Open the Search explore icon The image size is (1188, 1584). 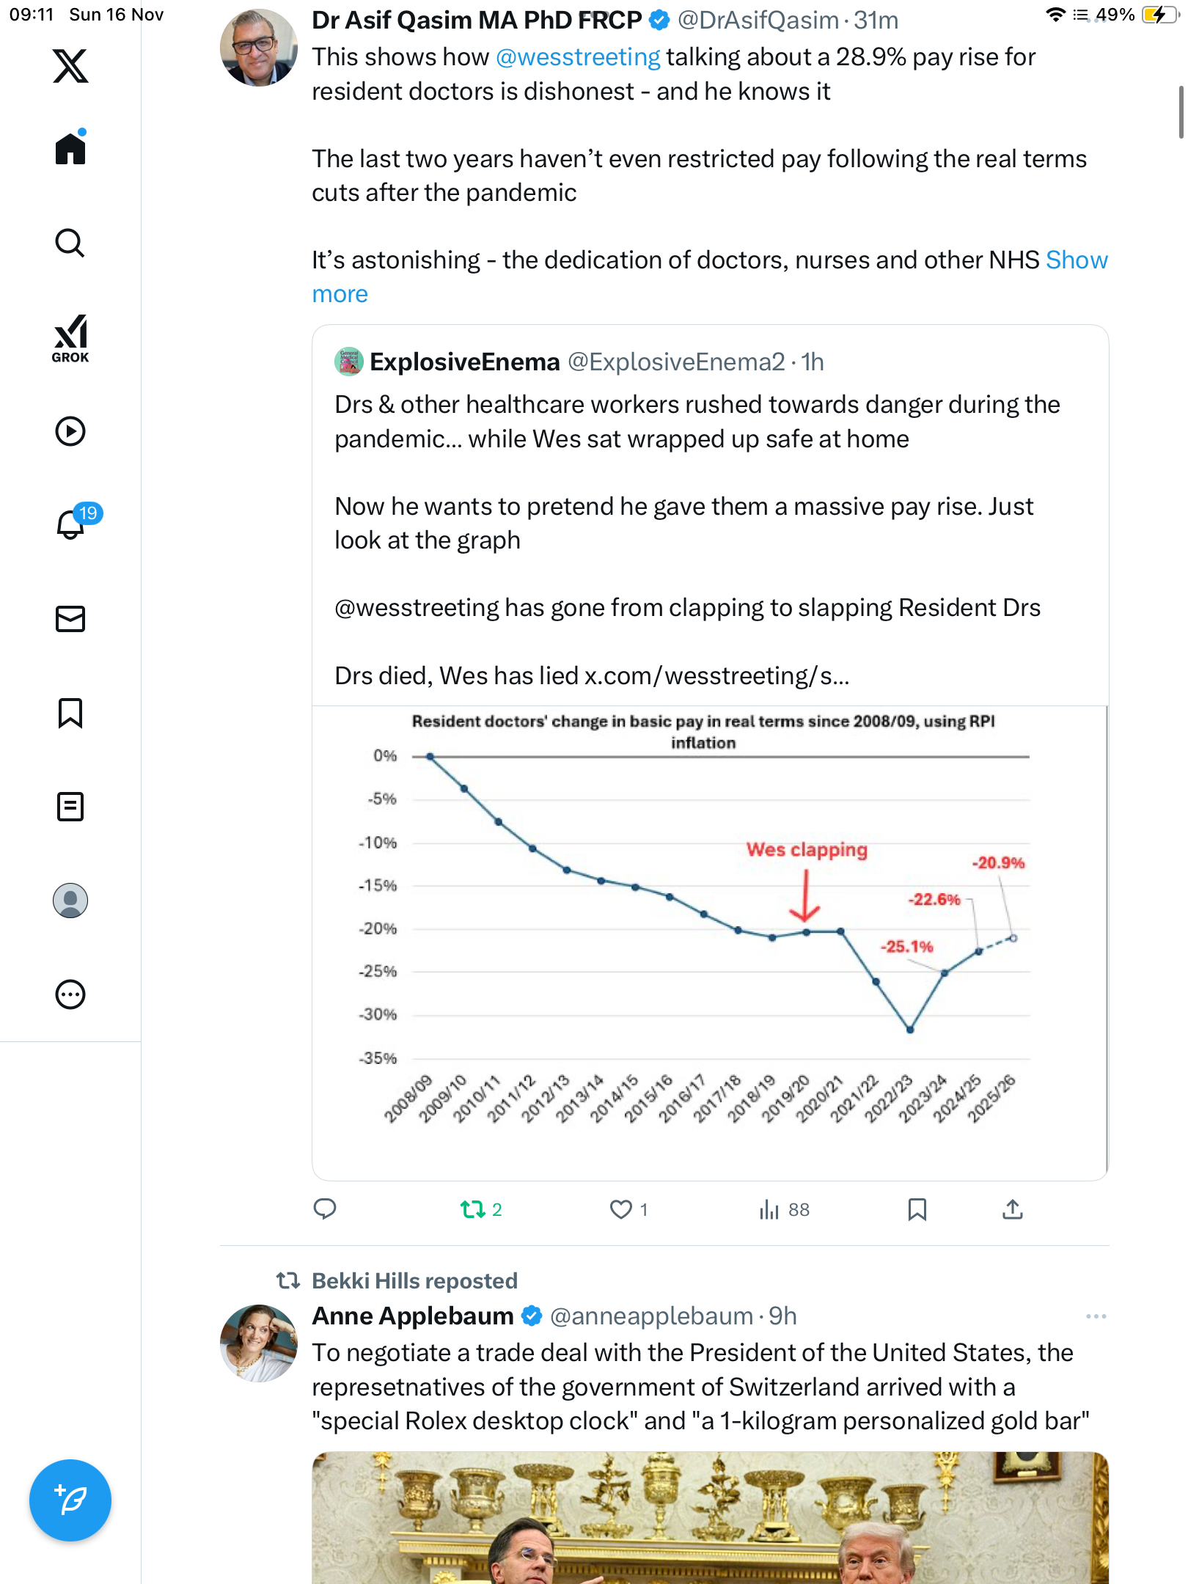coord(70,243)
